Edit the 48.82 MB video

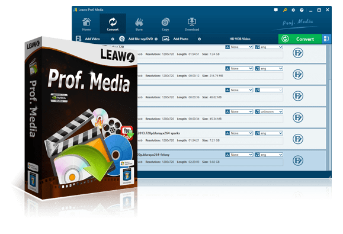298,96
